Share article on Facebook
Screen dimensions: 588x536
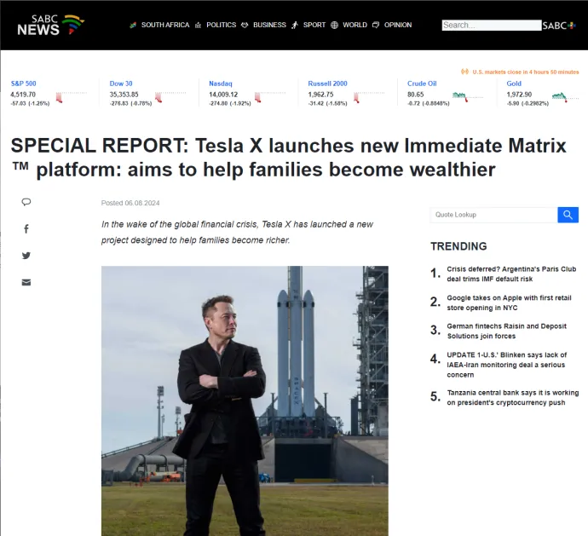(x=26, y=229)
